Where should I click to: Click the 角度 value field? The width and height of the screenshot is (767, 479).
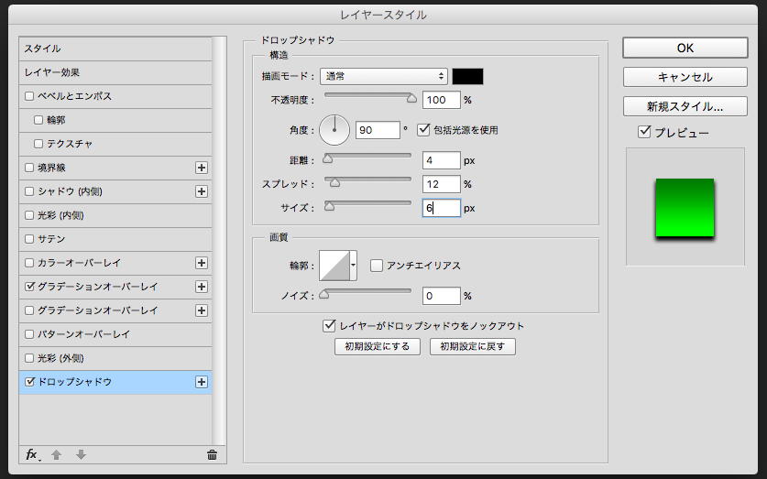point(378,130)
